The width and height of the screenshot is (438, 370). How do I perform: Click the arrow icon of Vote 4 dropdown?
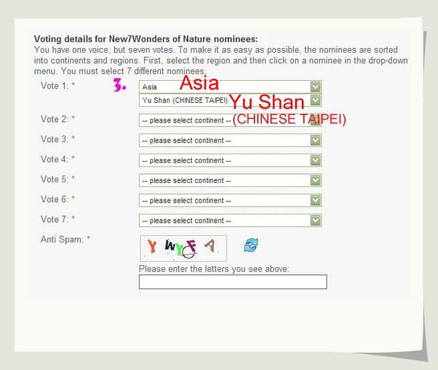point(315,160)
